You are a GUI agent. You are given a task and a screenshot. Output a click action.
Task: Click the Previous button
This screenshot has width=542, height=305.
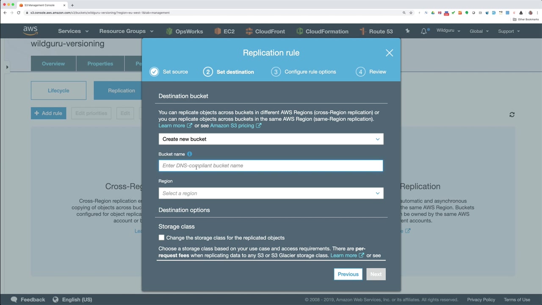[348, 274]
